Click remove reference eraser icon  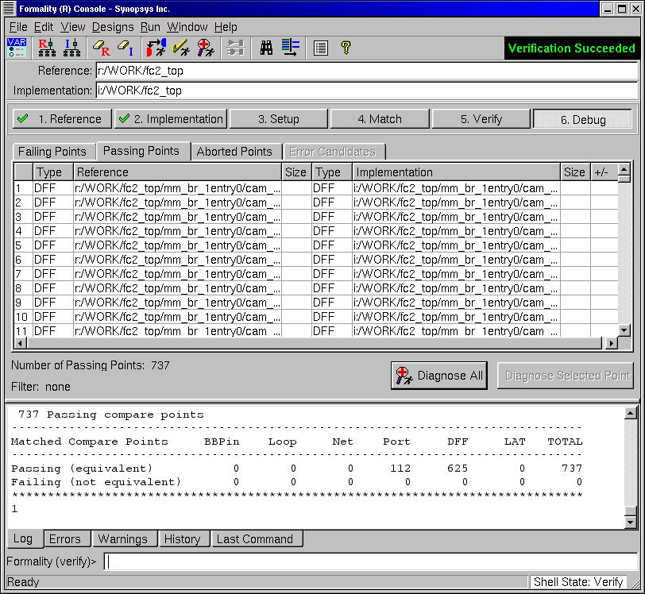coord(101,48)
